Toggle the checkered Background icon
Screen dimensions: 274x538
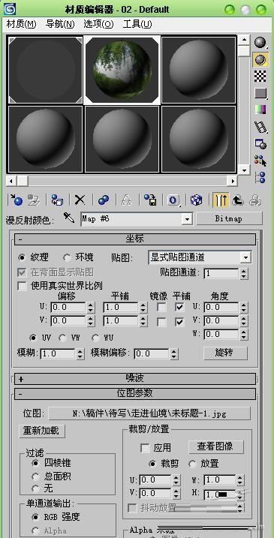point(260,77)
